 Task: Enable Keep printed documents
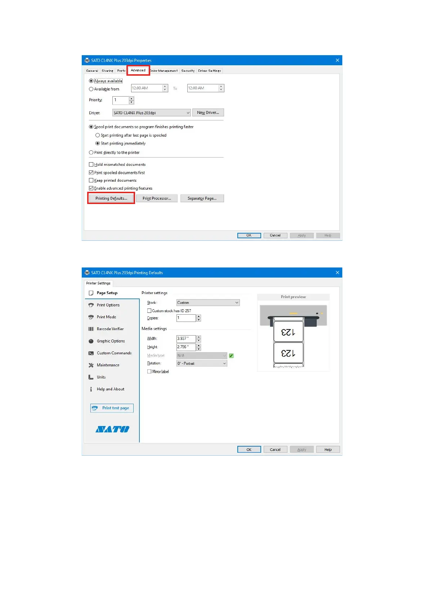click(91, 180)
